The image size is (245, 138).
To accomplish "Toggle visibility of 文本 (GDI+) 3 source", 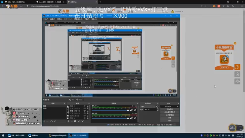I will 85,111.
